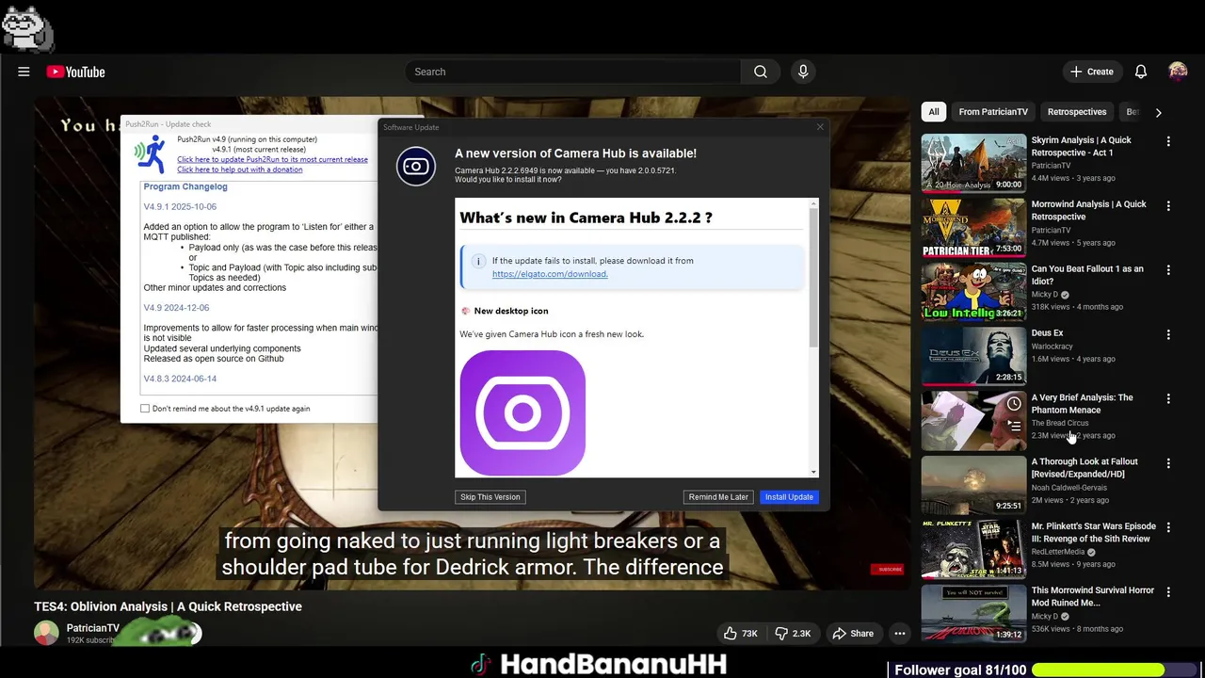The width and height of the screenshot is (1205, 678).
Task: Click Program Changelog heading in Push2Run
Action: point(185,186)
